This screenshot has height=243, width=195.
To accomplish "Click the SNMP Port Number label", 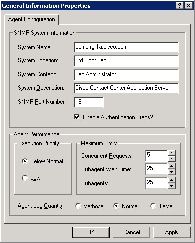I will [x=42, y=102].
